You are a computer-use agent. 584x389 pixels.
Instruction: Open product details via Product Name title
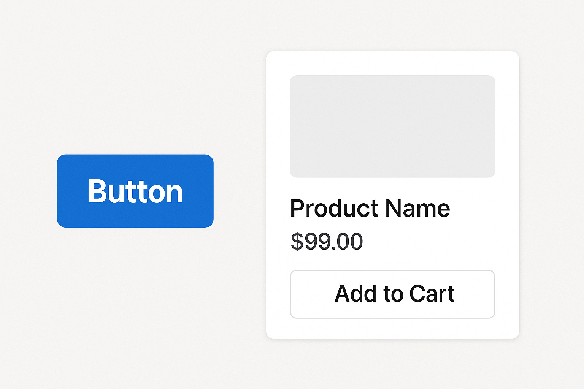[x=370, y=209]
